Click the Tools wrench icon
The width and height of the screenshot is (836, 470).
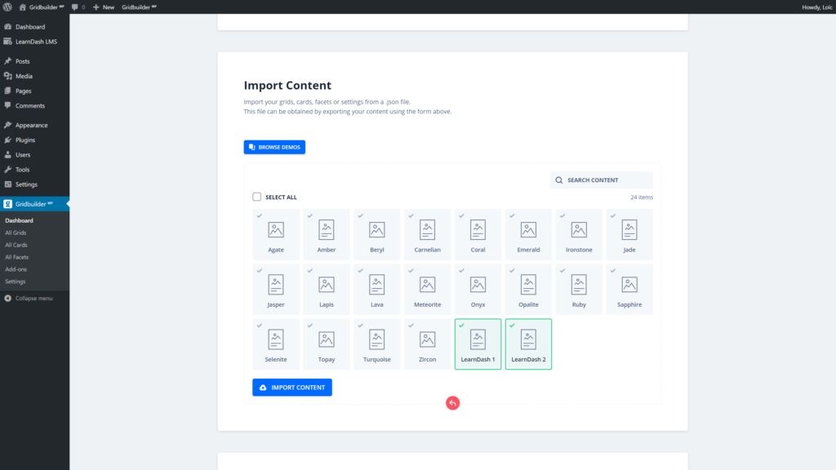[8, 170]
